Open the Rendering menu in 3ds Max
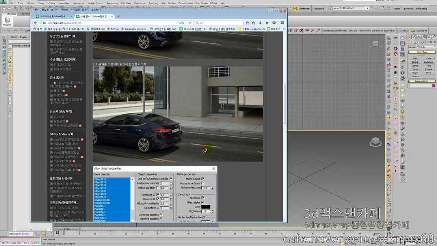 [113, 3]
